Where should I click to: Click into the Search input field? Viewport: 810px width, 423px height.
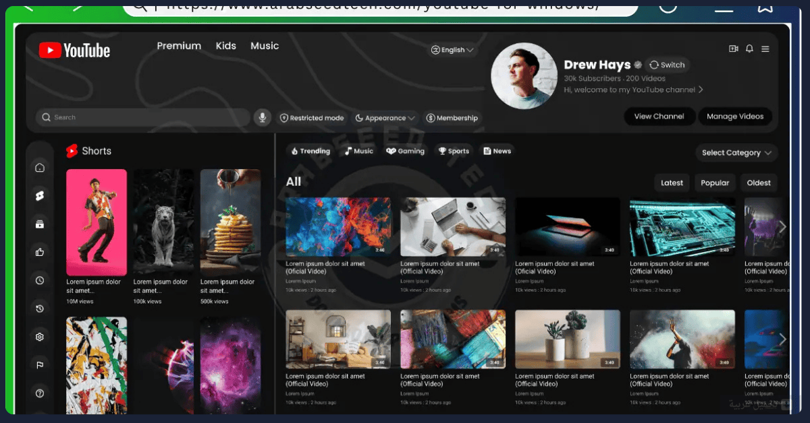pyautogui.click(x=142, y=117)
